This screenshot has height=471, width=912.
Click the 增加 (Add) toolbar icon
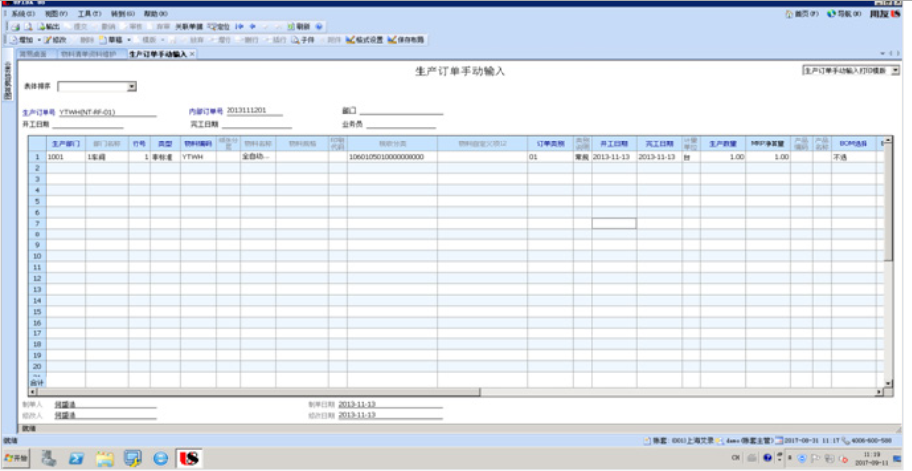[x=22, y=39]
